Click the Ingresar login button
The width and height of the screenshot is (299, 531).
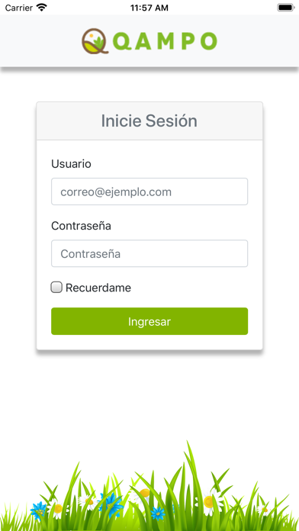pyautogui.click(x=149, y=321)
